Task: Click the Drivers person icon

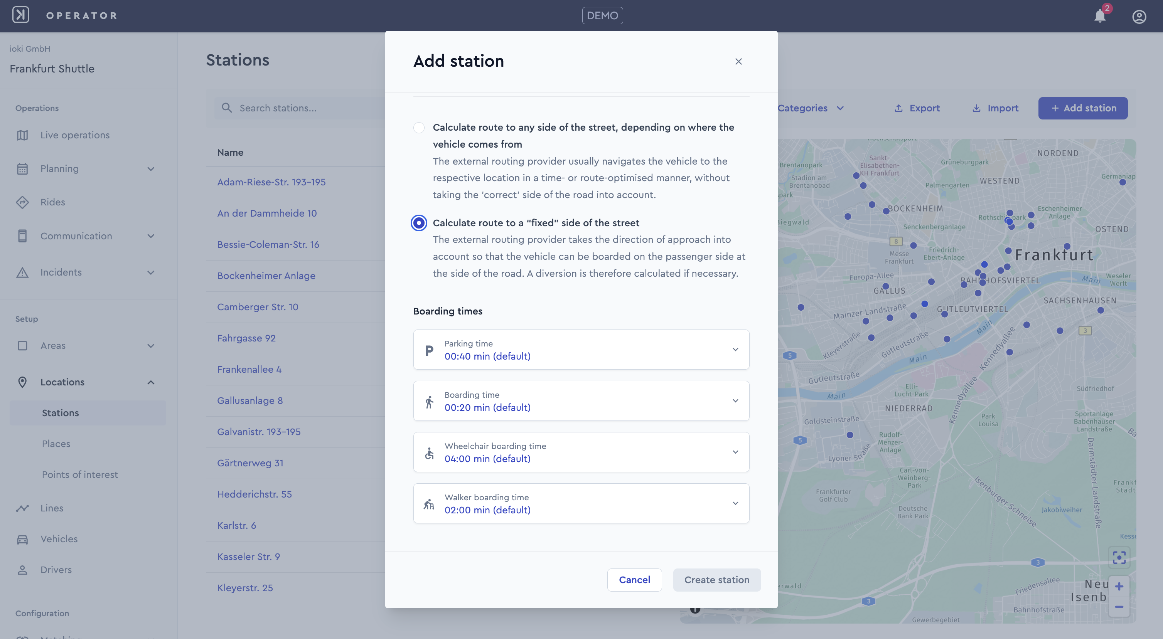Action: 22,570
